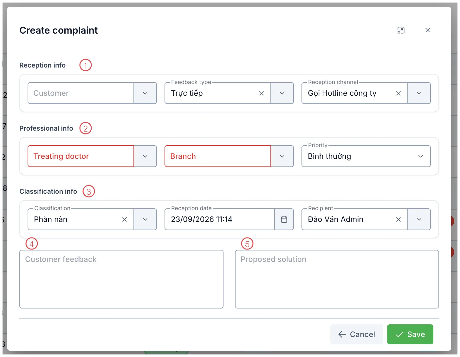Click the Branch field

coord(218,156)
